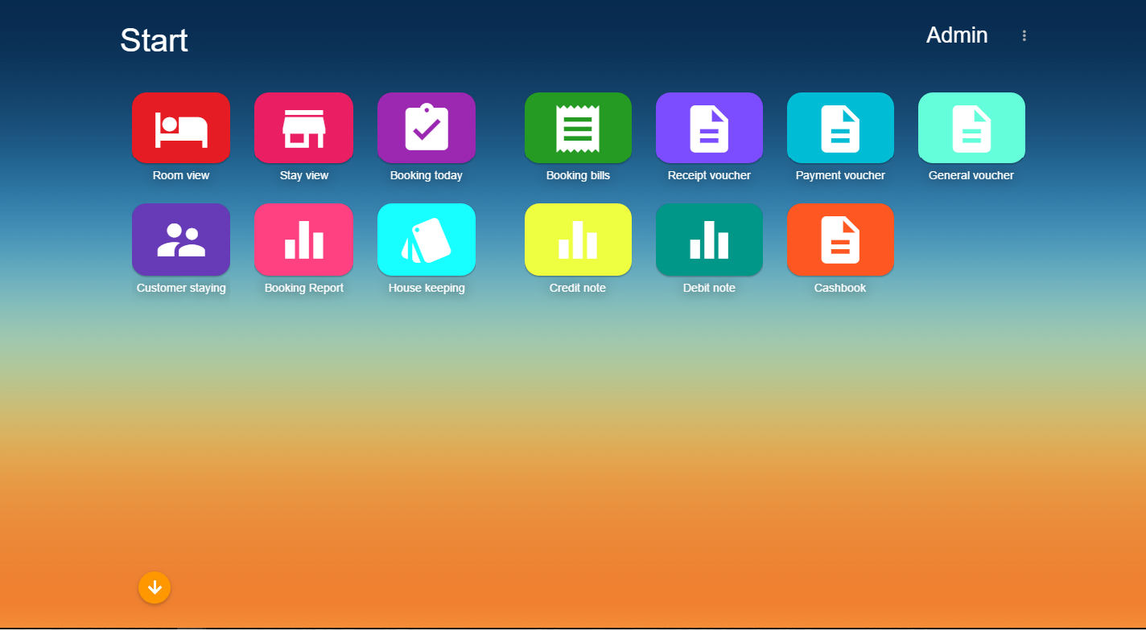Screen dimensions: 1146x631
Task: Click the Booking bills text label
Action: point(578,175)
